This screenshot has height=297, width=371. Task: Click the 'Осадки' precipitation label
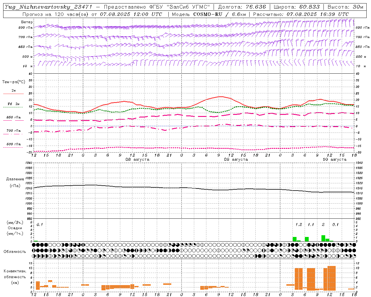[x=15, y=228]
